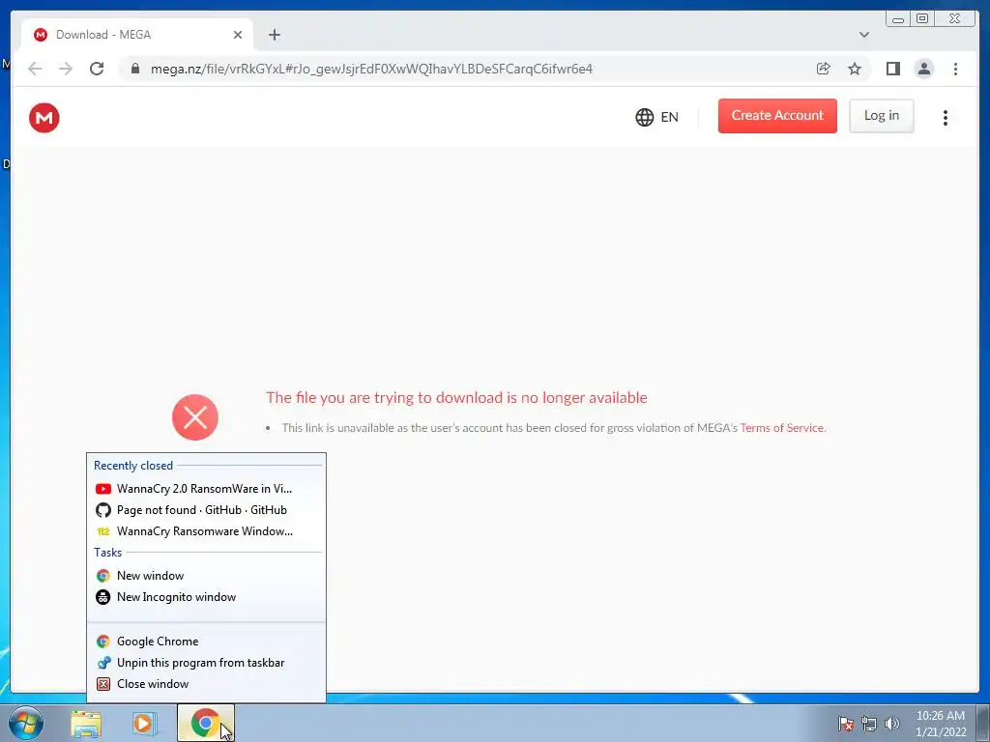Open the Chrome profile avatar
The image size is (990, 742).
pos(923,69)
